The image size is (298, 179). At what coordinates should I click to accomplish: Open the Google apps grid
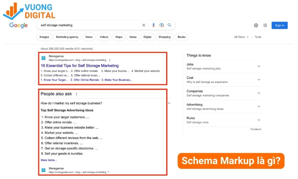click(x=265, y=25)
